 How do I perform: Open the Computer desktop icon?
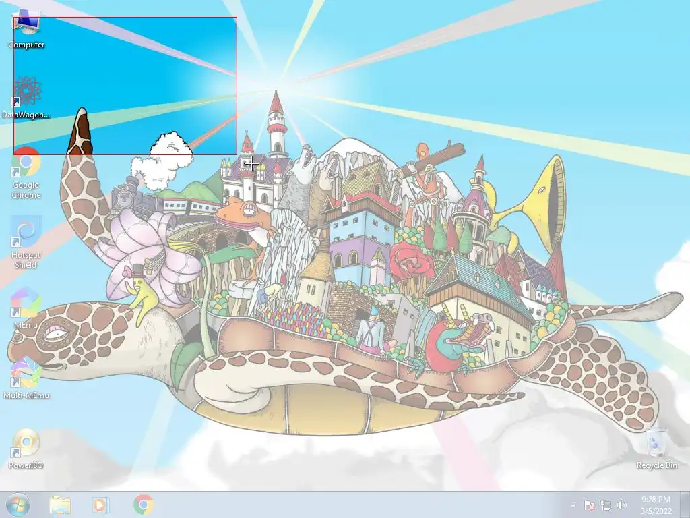(26, 29)
